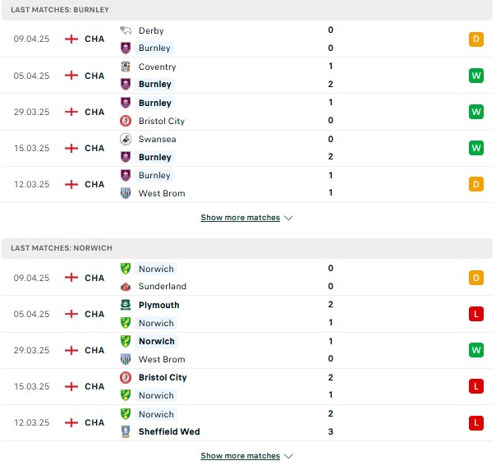Expand Show more matches under Burnley
The image size is (496, 470).
[241, 218]
